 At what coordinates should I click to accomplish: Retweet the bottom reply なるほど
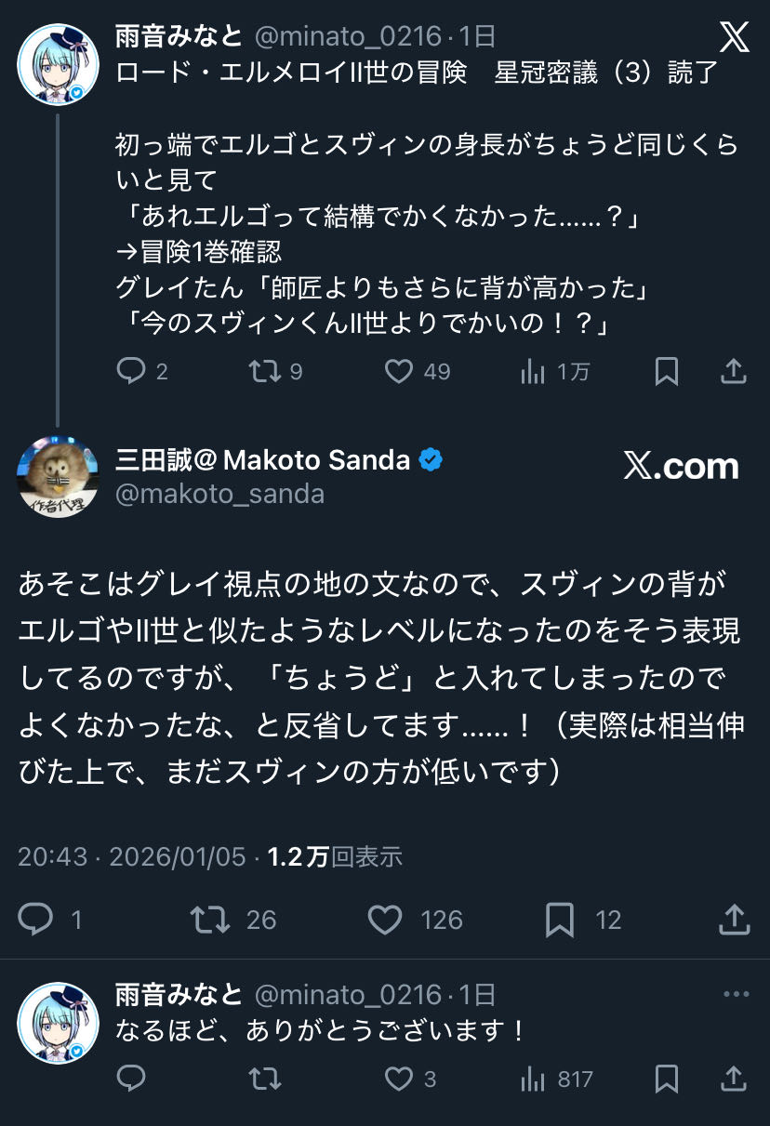[264, 1079]
